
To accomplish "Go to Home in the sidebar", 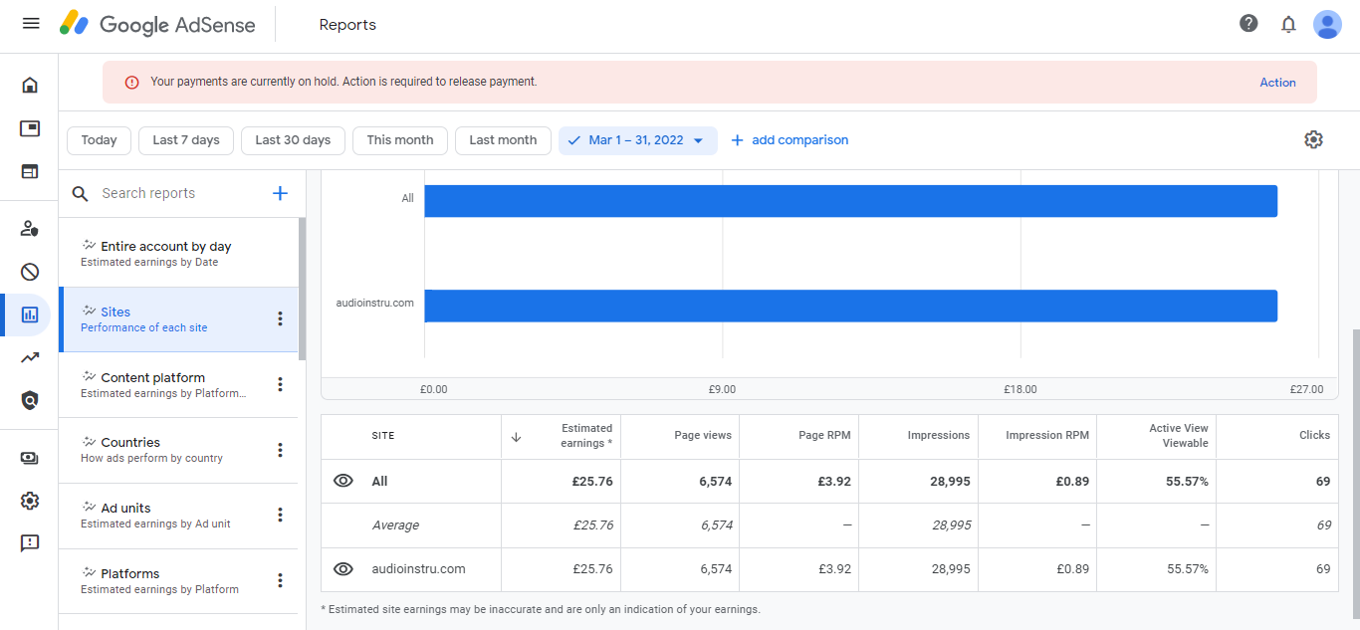I will pyautogui.click(x=30, y=85).
